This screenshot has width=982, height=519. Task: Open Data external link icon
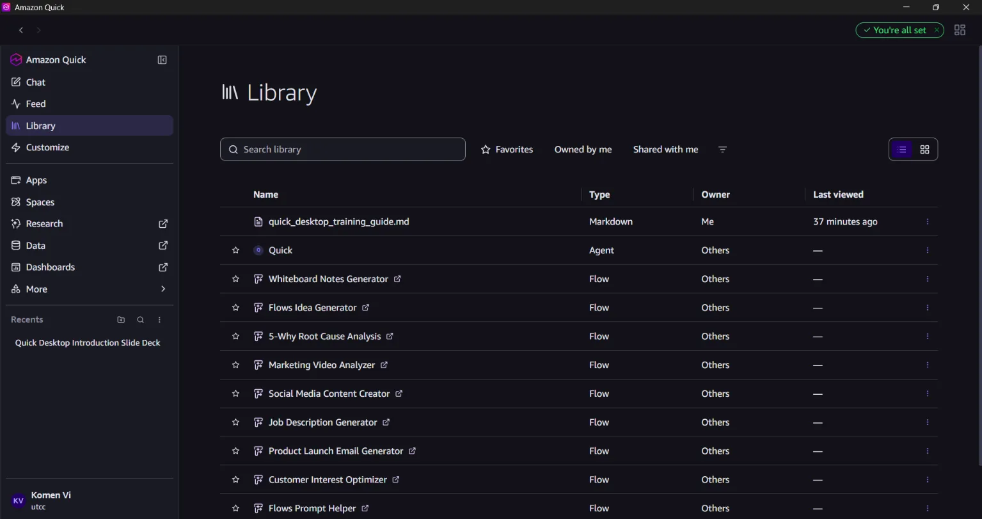coord(163,246)
